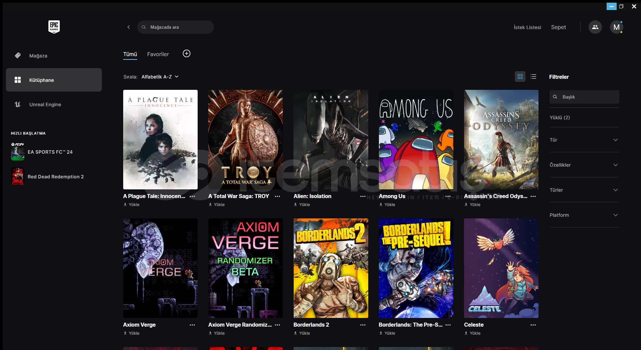Expand the Türler filter

click(584, 190)
